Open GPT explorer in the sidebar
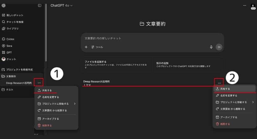Image resolution: width=257 pixels, height=139 pixels. pos(7,53)
